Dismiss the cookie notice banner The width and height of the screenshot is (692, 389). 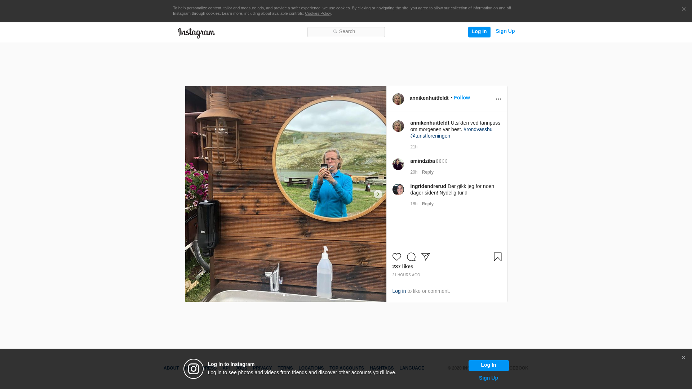coord(683,9)
